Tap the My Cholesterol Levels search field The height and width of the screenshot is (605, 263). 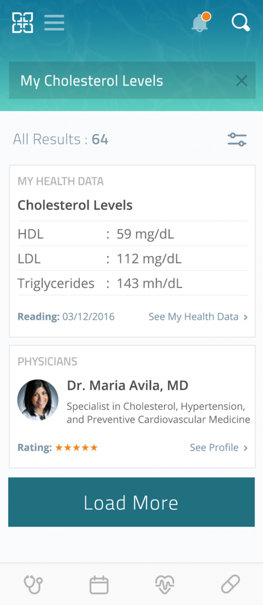point(132,81)
